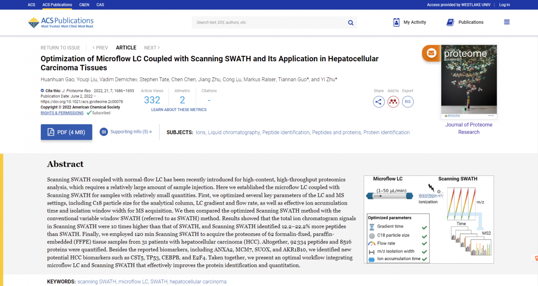The height and width of the screenshot is (286, 538).
Task: Click the search magnifier icon
Action: pos(351,22)
